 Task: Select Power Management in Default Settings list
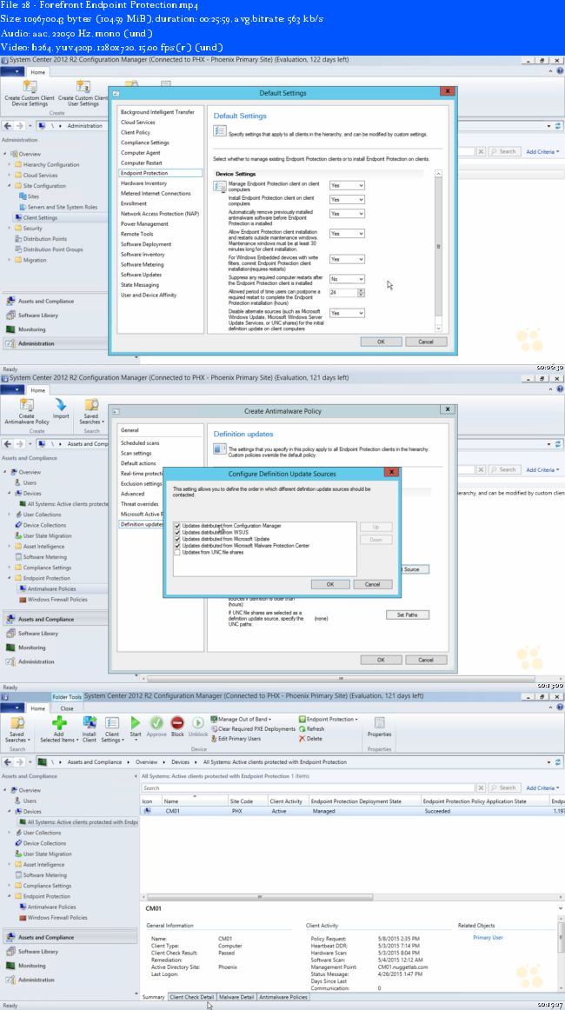click(x=144, y=223)
